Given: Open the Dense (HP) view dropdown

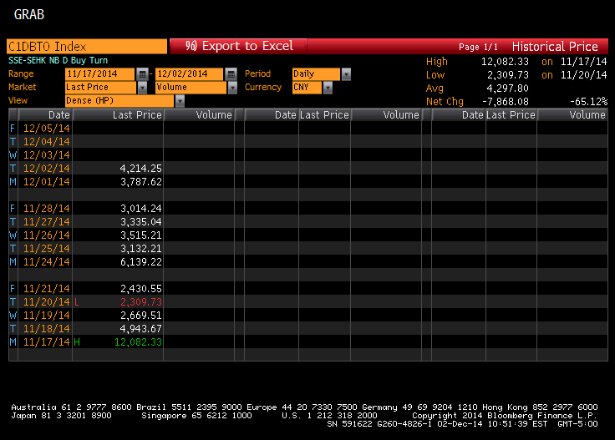Looking at the screenshot, I should (x=180, y=101).
